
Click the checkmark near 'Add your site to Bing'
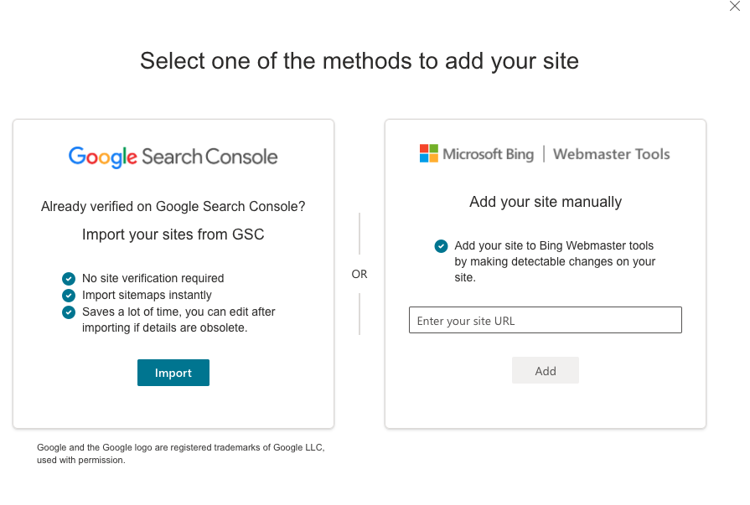441,246
